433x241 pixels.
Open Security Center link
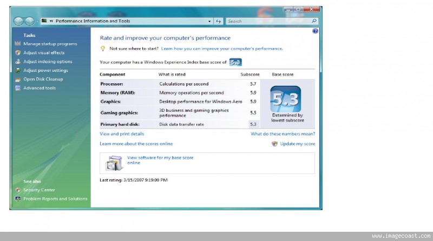(x=39, y=190)
